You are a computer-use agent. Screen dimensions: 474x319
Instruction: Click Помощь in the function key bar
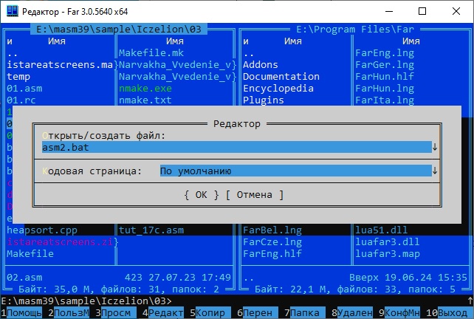24,313
